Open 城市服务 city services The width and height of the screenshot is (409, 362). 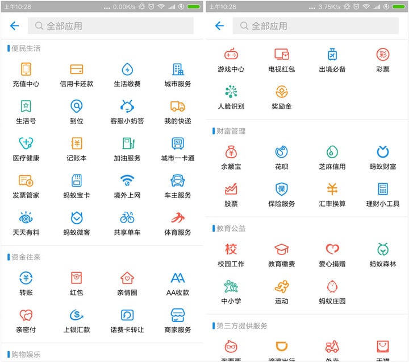[x=178, y=69]
